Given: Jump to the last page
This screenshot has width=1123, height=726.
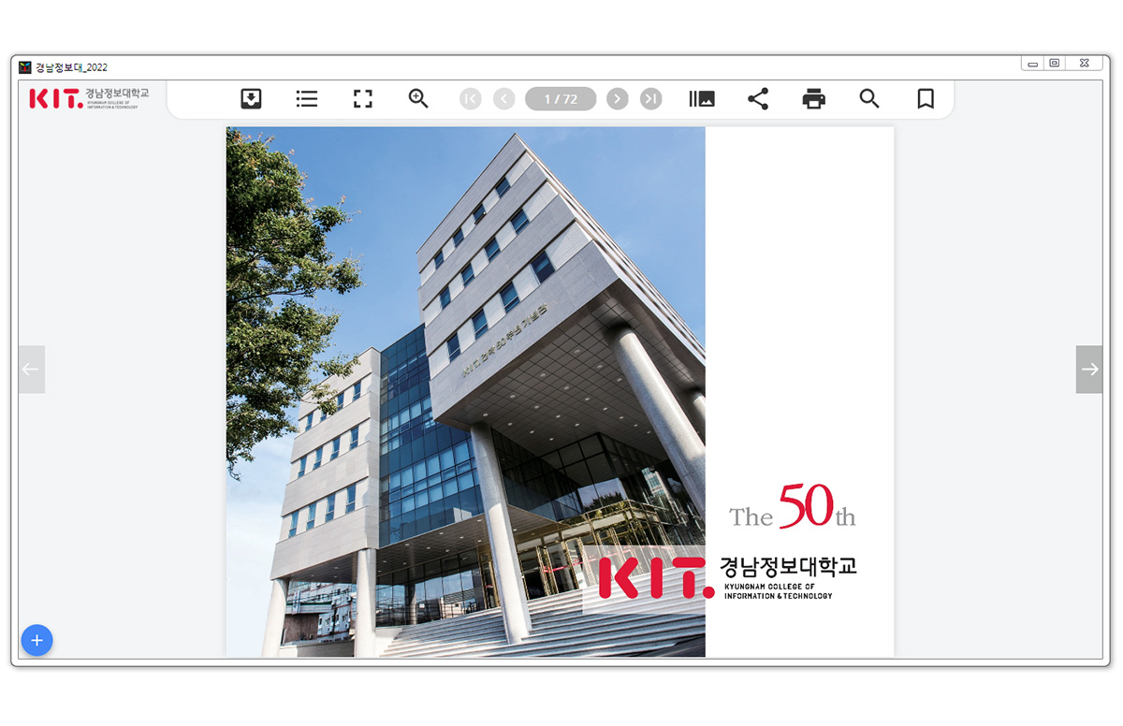Looking at the screenshot, I should pos(650,99).
